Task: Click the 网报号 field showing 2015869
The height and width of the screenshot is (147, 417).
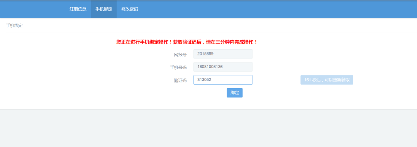Action: [x=223, y=54]
